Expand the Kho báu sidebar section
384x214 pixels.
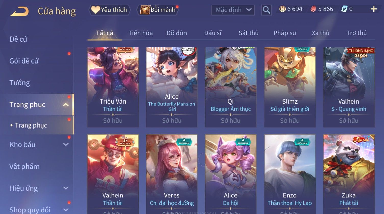(66, 145)
